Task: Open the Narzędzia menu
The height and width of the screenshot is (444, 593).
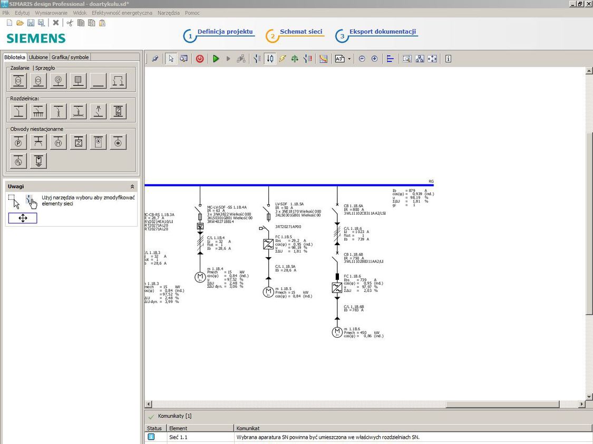Action: [169, 13]
